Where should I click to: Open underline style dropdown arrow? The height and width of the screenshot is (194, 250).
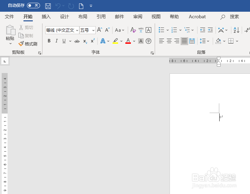(70, 41)
